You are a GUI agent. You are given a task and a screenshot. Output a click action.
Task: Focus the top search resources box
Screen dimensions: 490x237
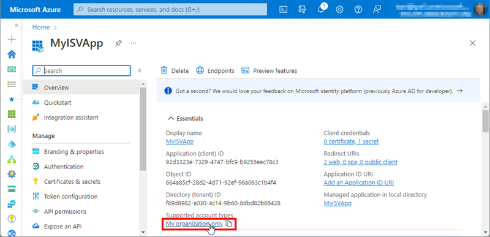(x=170, y=9)
